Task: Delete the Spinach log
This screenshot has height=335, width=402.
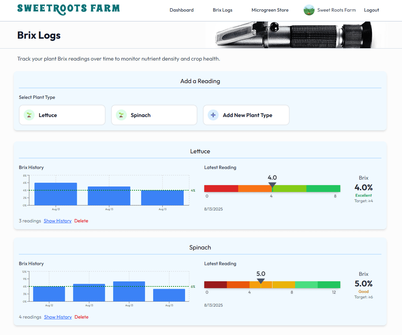Action: pos(82,317)
